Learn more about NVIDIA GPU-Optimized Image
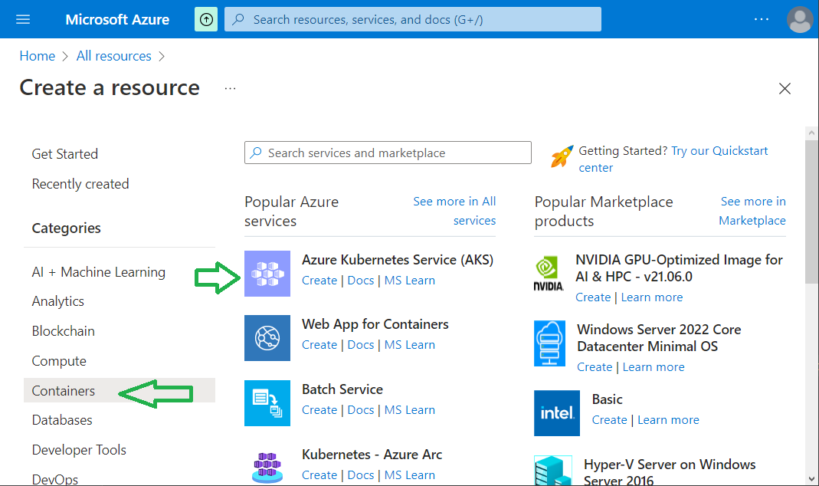The image size is (819, 486). pyautogui.click(x=651, y=297)
